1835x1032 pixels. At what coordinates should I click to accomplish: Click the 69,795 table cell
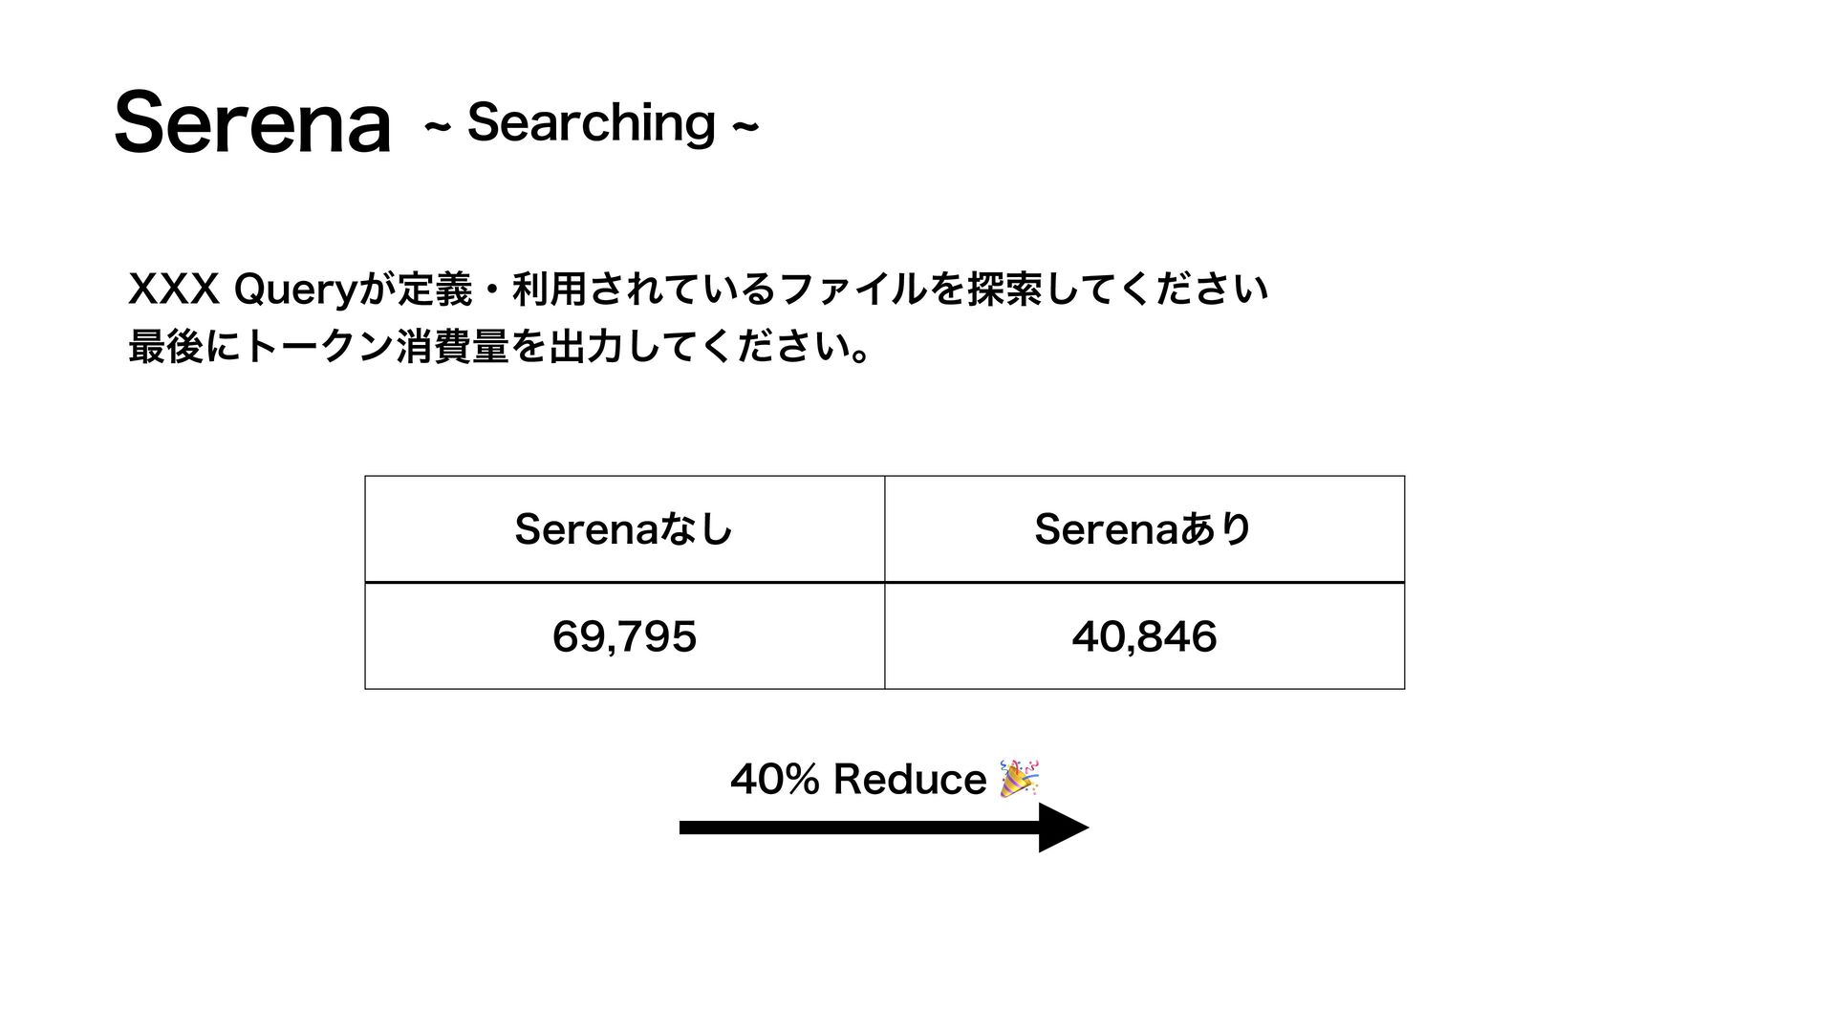coord(625,635)
